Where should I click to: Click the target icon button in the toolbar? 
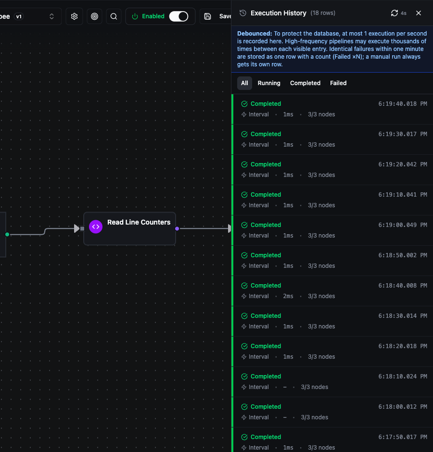(x=94, y=16)
